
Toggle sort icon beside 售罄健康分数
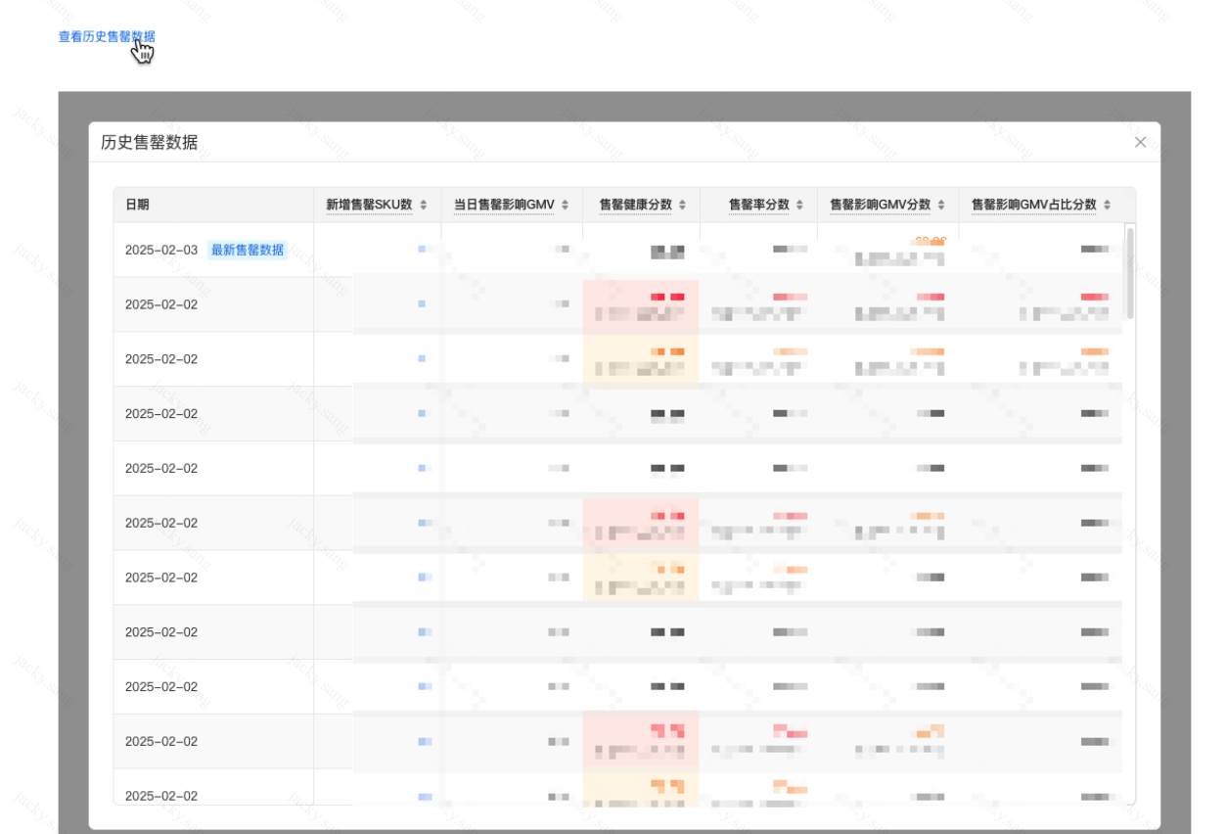click(682, 205)
